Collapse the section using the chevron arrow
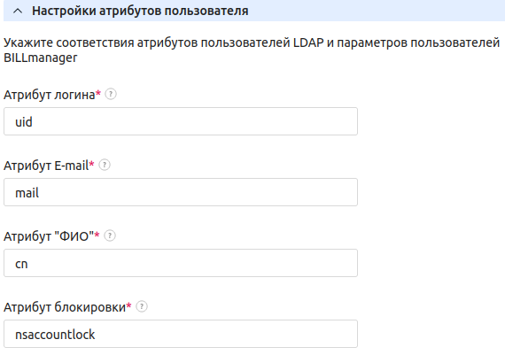 [18, 11]
